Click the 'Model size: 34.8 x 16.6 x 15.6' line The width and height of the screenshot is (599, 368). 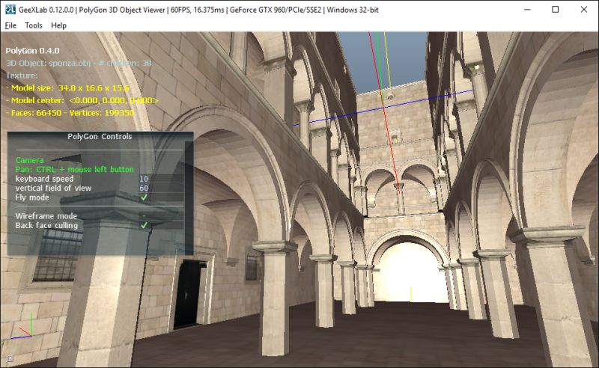67,88
